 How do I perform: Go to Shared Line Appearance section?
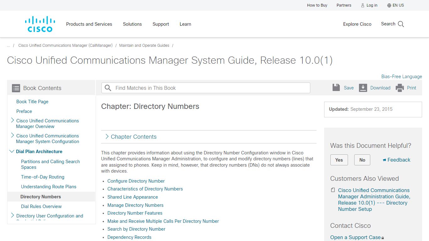click(x=133, y=197)
